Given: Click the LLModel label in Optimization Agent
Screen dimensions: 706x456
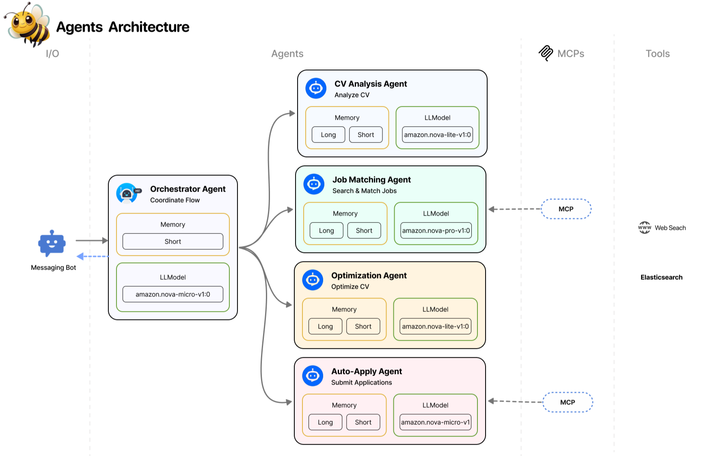Looking at the screenshot, I should (x=436, y=309).
